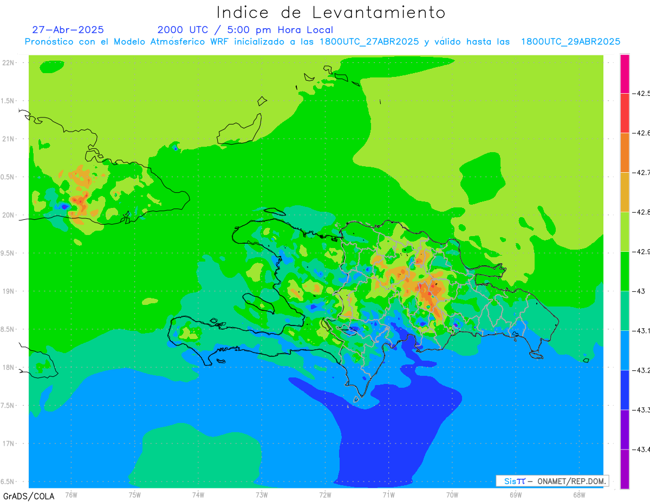Select the light blue swatch below -43.1

click(x=625, y=350)
